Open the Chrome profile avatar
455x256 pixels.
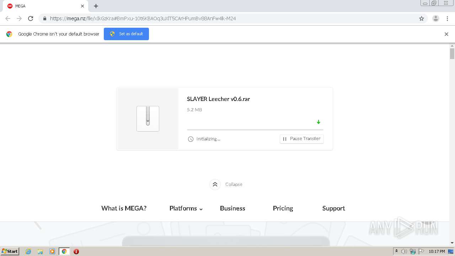tap(436, 18)
